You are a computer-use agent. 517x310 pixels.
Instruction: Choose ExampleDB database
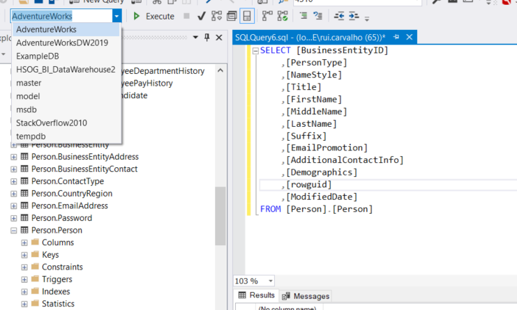[x=66, y=56]
